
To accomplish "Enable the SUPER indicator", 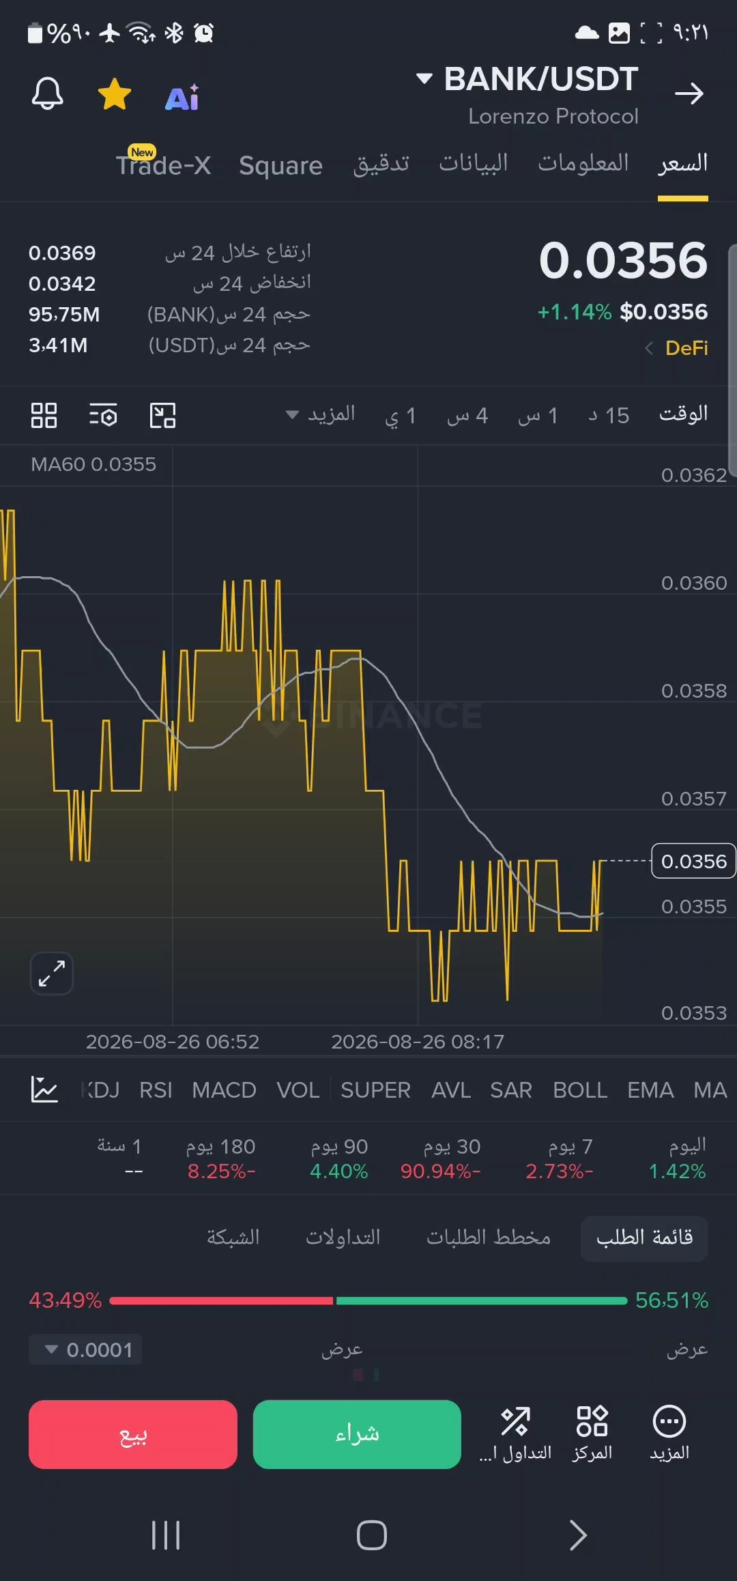I will [375, 1090].
